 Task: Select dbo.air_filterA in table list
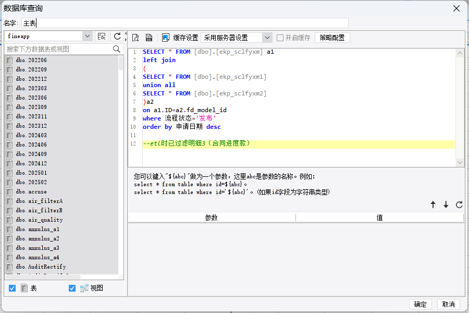(39, 201)
